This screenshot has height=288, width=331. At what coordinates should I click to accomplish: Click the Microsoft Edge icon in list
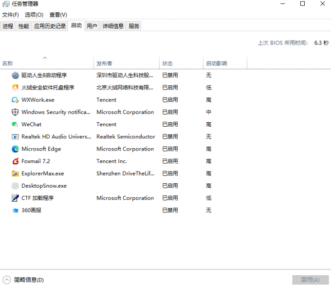15,149
